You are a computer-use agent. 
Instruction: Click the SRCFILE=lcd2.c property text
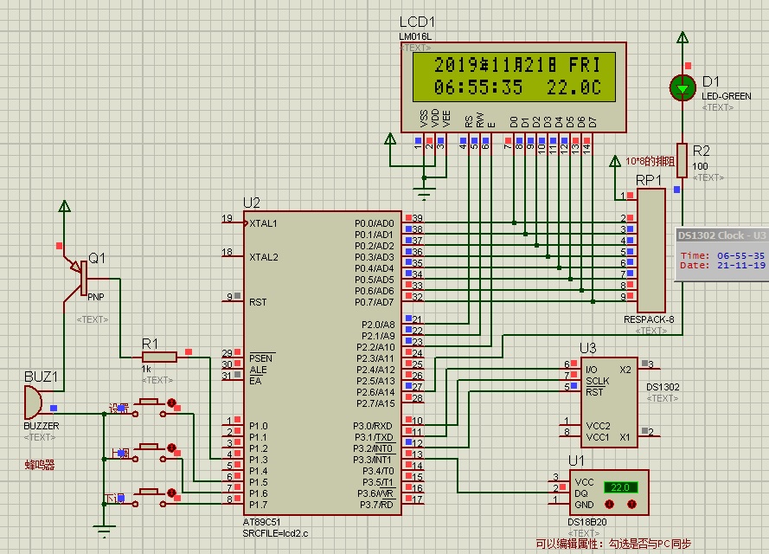(x=275, y=533)
